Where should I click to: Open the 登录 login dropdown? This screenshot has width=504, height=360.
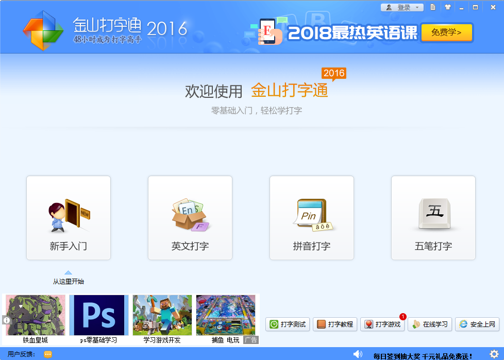[402, 7]
